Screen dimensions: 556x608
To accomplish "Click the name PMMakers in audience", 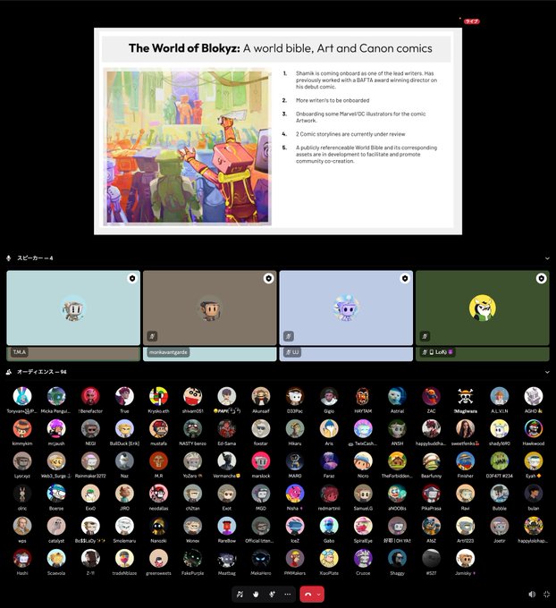I will (x=295, y=573).
